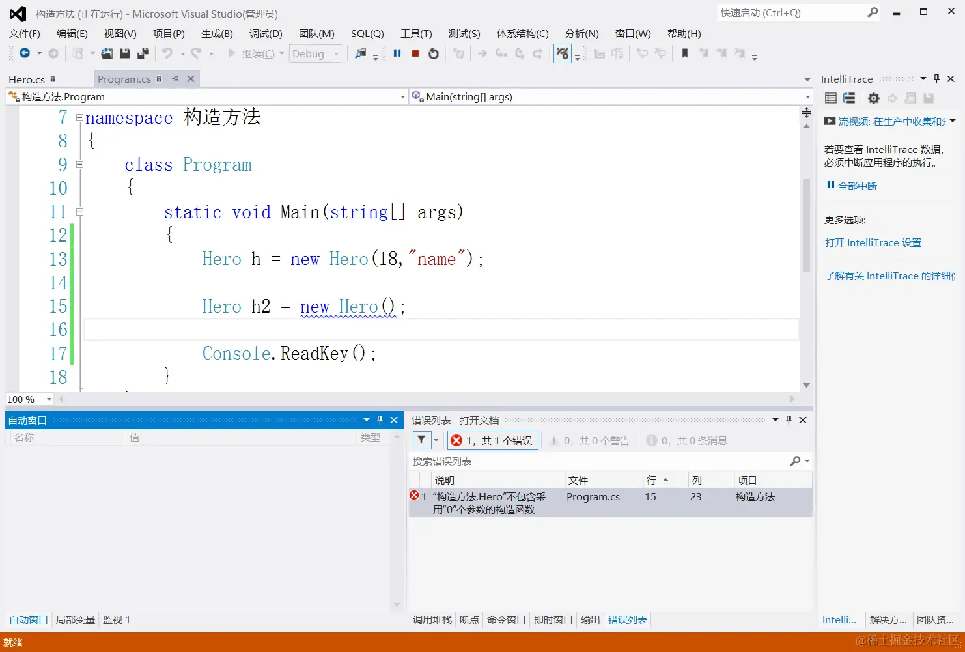Click the split editor handle above scrollbar
This screenshot has height=652, width=965.
tap(807, 113)
